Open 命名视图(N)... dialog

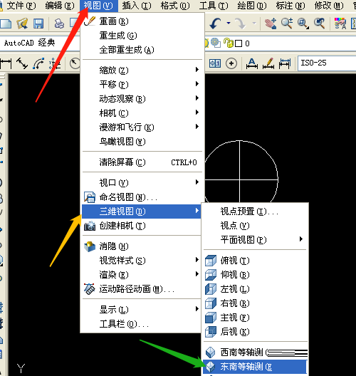click(x=142, y=197)
